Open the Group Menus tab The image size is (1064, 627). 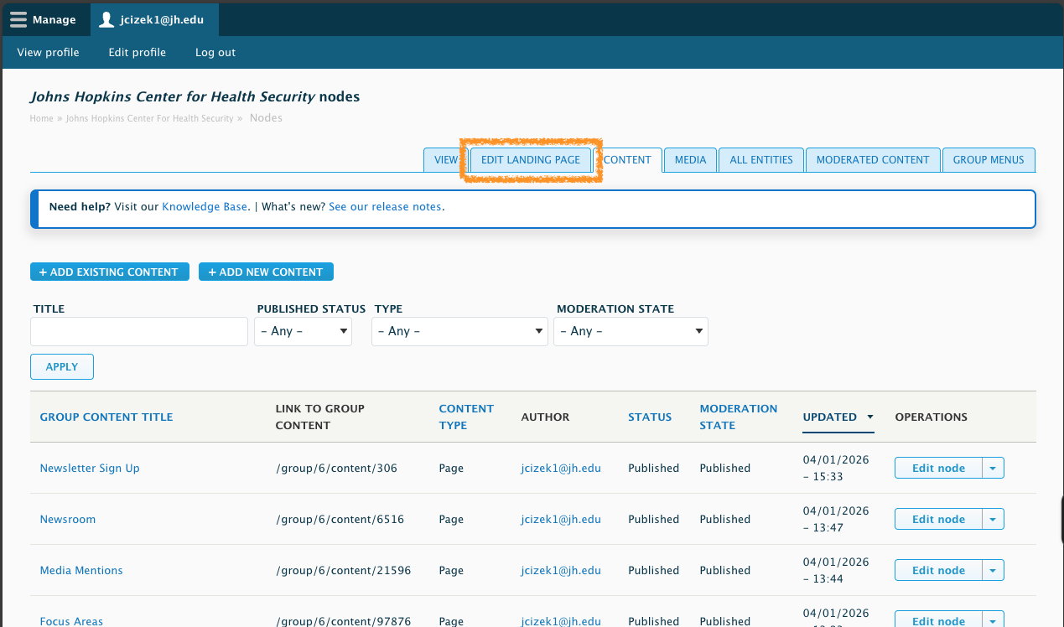pyautogui.click(x=989, y=159)
